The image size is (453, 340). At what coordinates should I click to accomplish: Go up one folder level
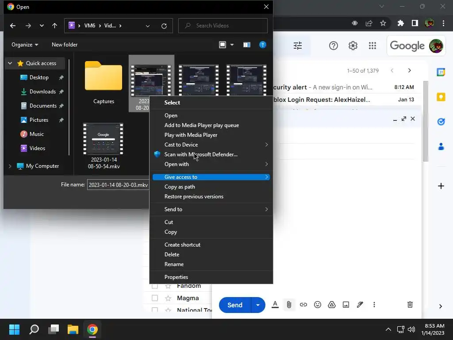tap(54, 26)
